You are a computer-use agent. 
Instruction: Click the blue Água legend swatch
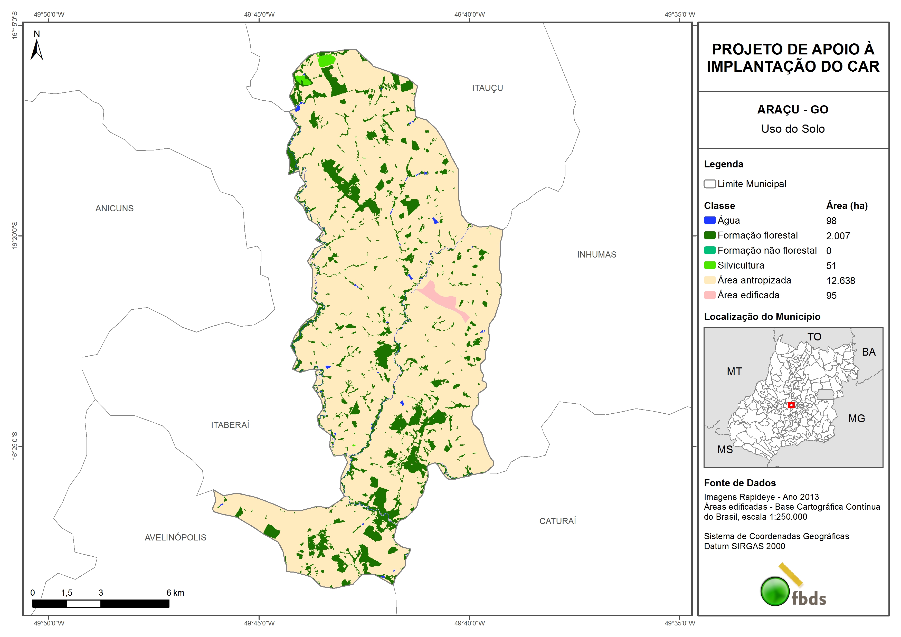click(709, 221)
